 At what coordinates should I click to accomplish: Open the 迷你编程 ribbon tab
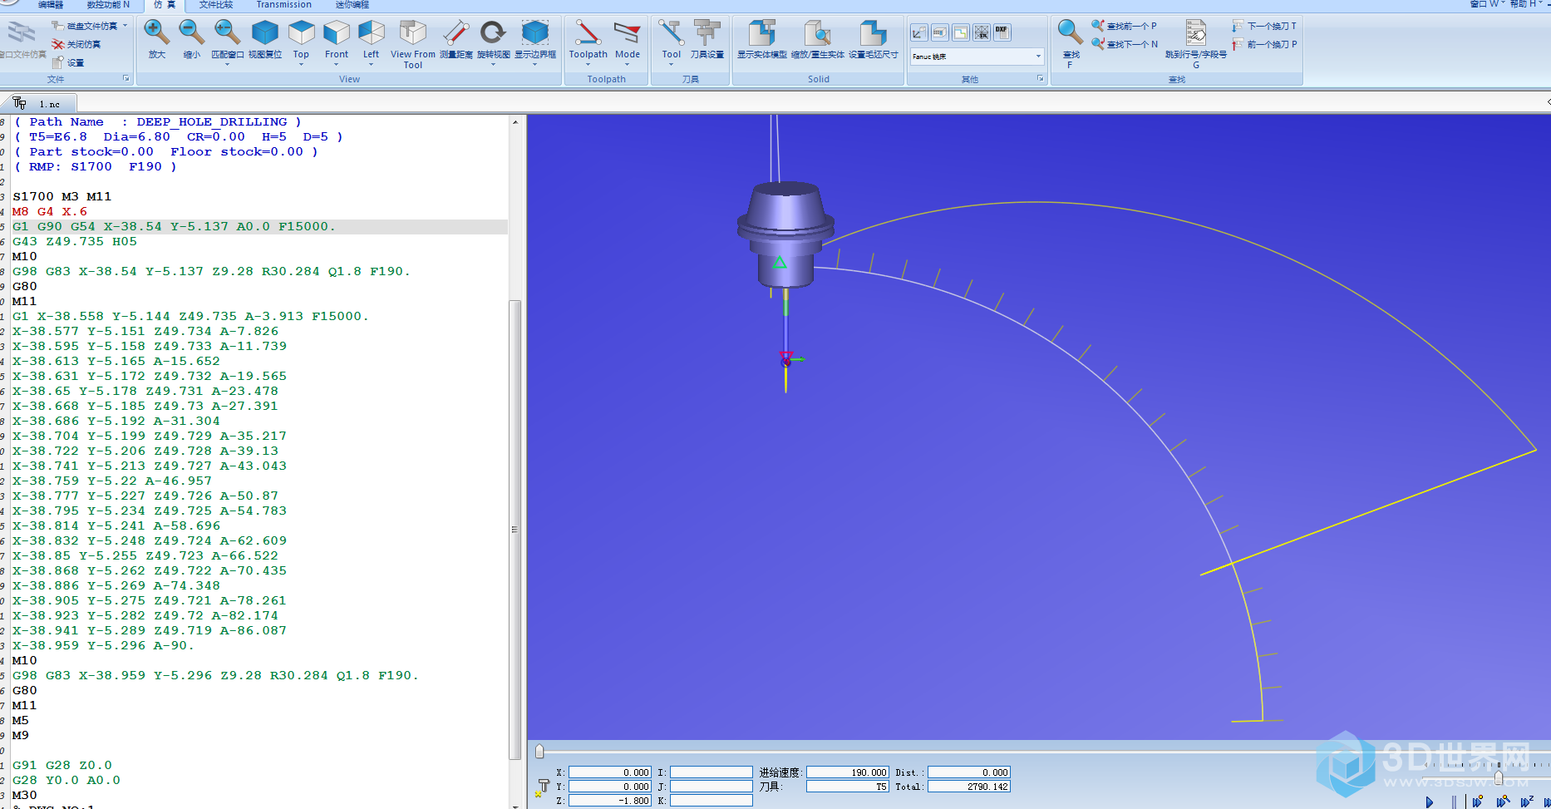click(x=352, y=5)
